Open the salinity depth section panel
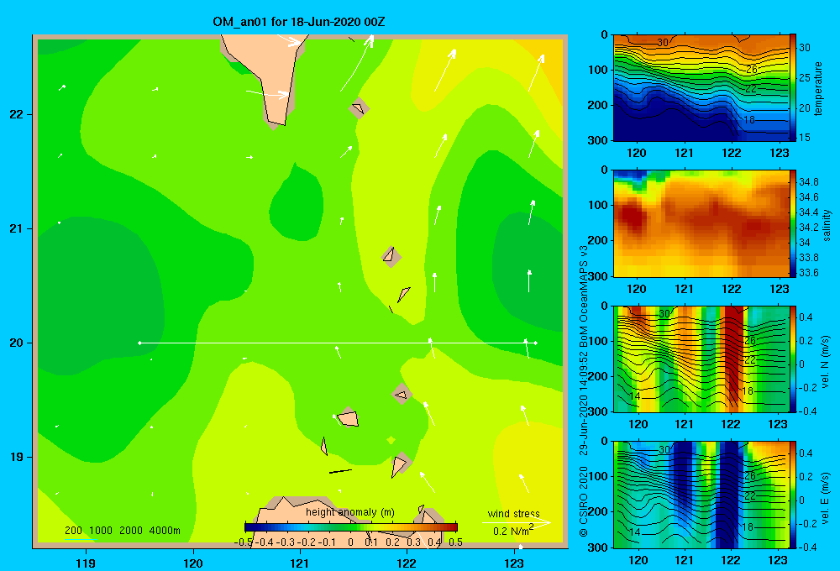Image resolution: width=840 pixels, height=571 pixels. [701, 223]
